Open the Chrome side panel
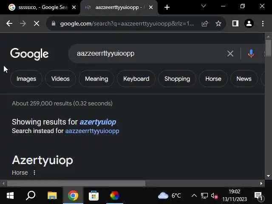Image resolution: width=272 pixels, height=204 pixels. click(235, 23)
